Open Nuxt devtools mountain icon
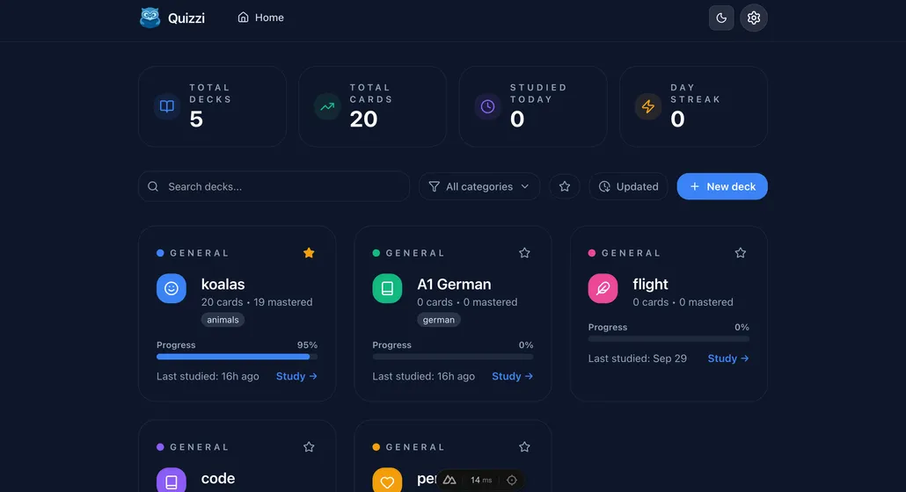Viewport: 906px width, 492px height. [449, 480]
